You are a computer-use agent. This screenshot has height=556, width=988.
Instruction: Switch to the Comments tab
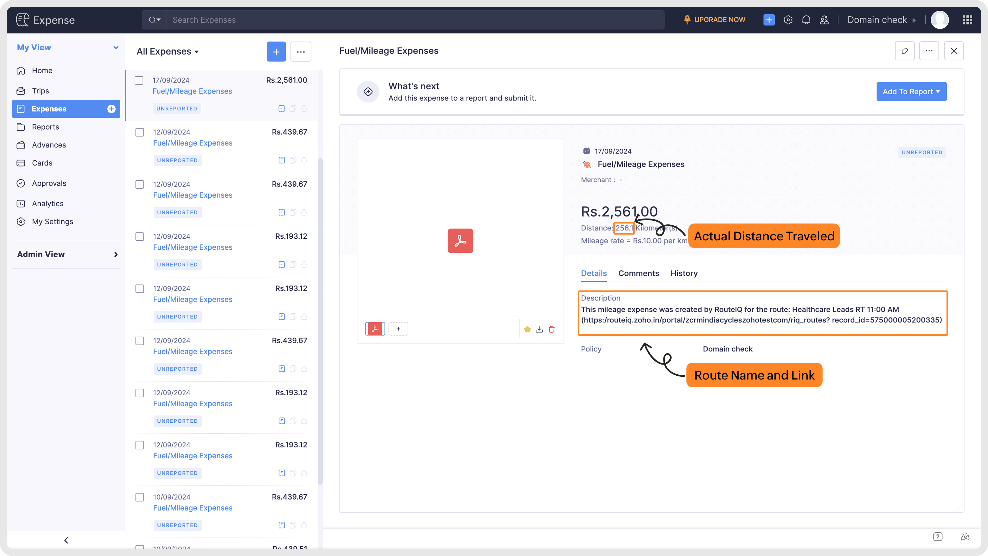(638, 273)
